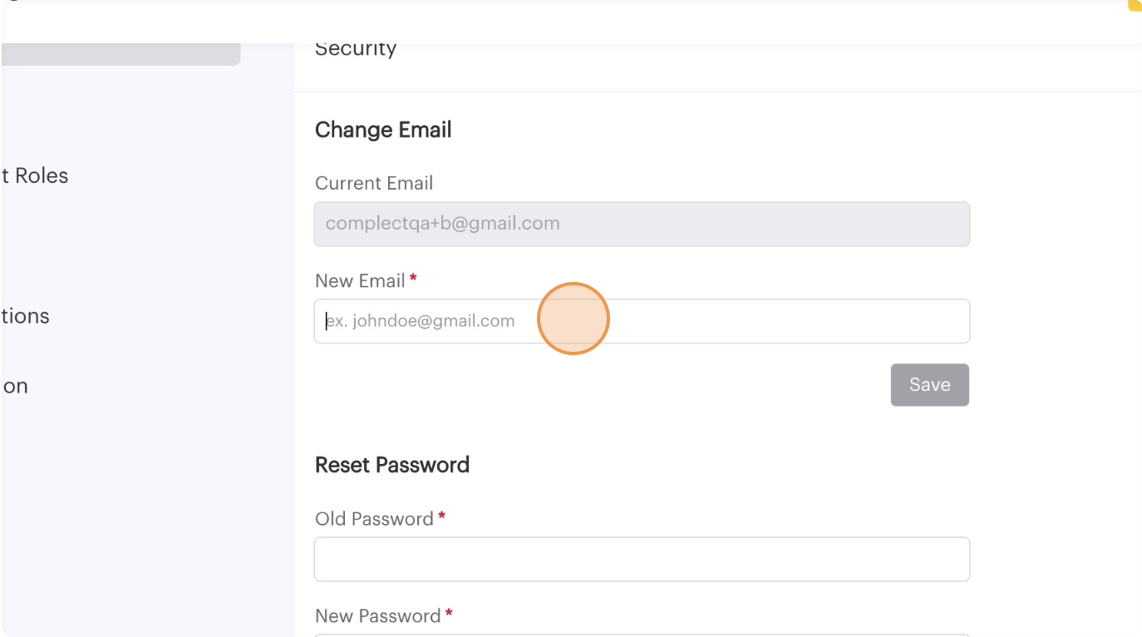The height and width of the screenshot is (637, 1142).
Task: Click the Change Email heading
Action: (383, 130)
